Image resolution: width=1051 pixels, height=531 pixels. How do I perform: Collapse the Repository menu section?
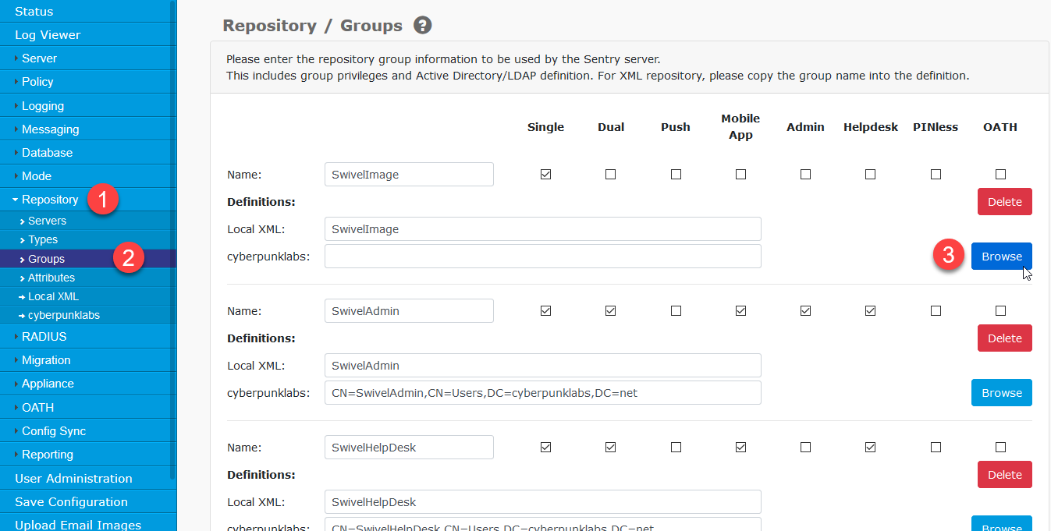50,200
